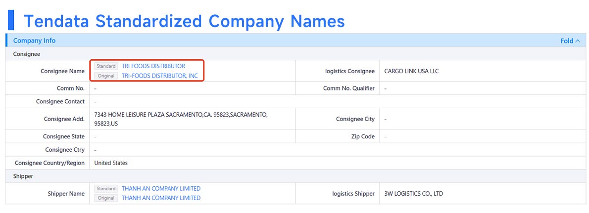
Task: Click the Shipper section heading
Action: click(23, 176)
